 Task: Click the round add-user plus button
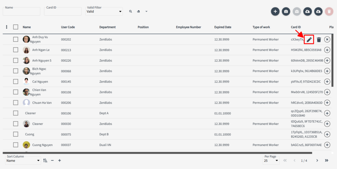tap(275, 12)
